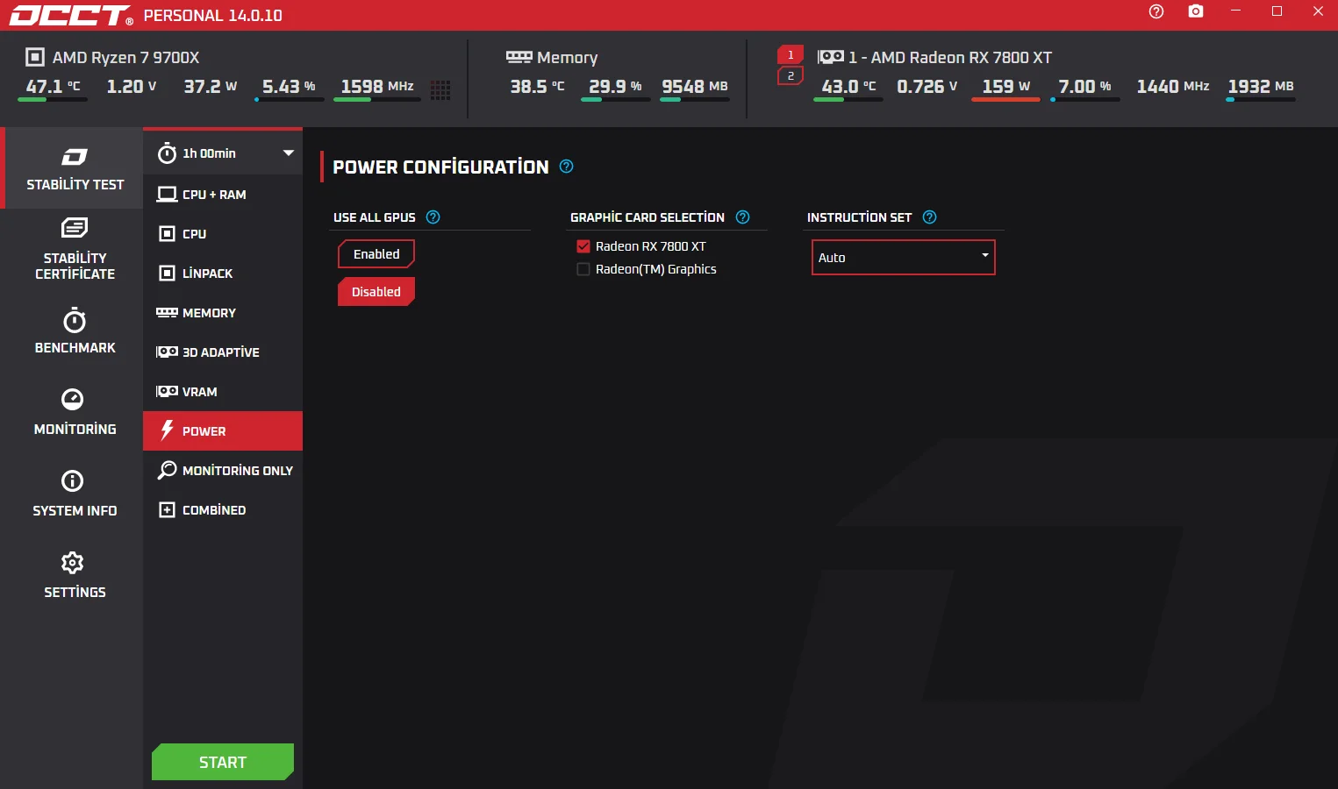Click the Memory usage 29.9 % reading
The image size is (1338, 789).
point(615,86)
